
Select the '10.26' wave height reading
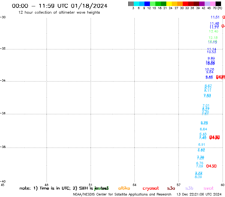pos(209,69)
